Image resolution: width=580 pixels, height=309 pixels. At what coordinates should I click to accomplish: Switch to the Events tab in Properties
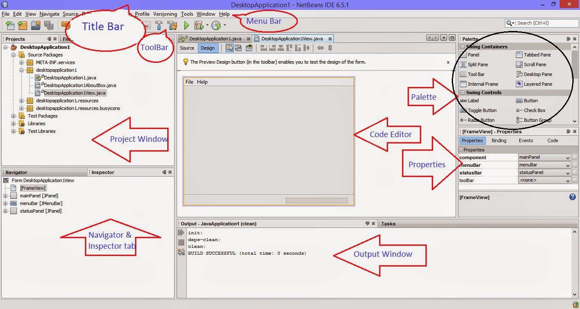(526, 140)
